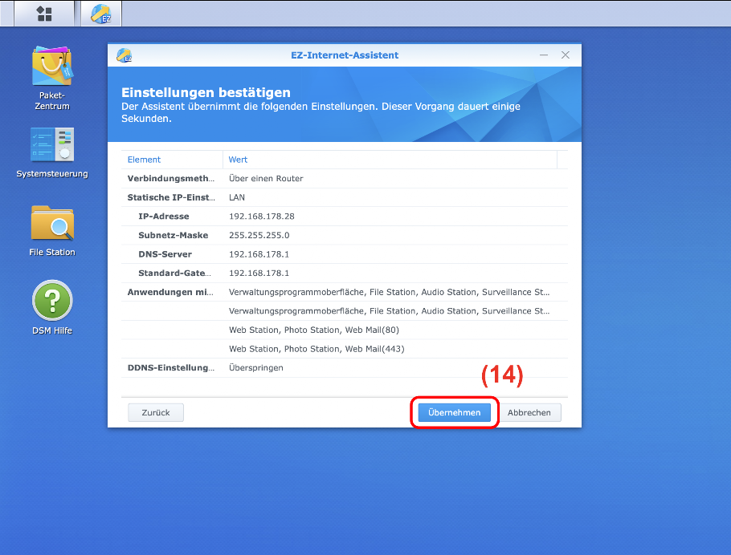The image size is (731, 555).
Task: Select the Web Mail(443) applications row
Action: tap(344, 349)
